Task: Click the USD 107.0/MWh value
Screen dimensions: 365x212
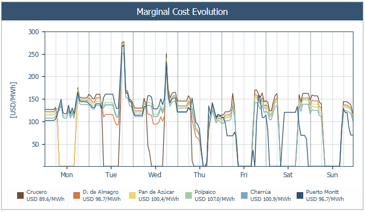Action: pyautogui.click(x=214, y=199)
